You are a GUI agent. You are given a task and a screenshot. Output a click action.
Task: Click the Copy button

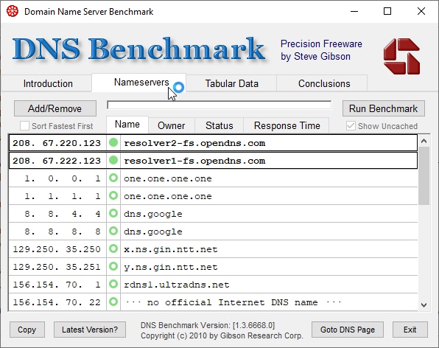click(x=27, y=330)
